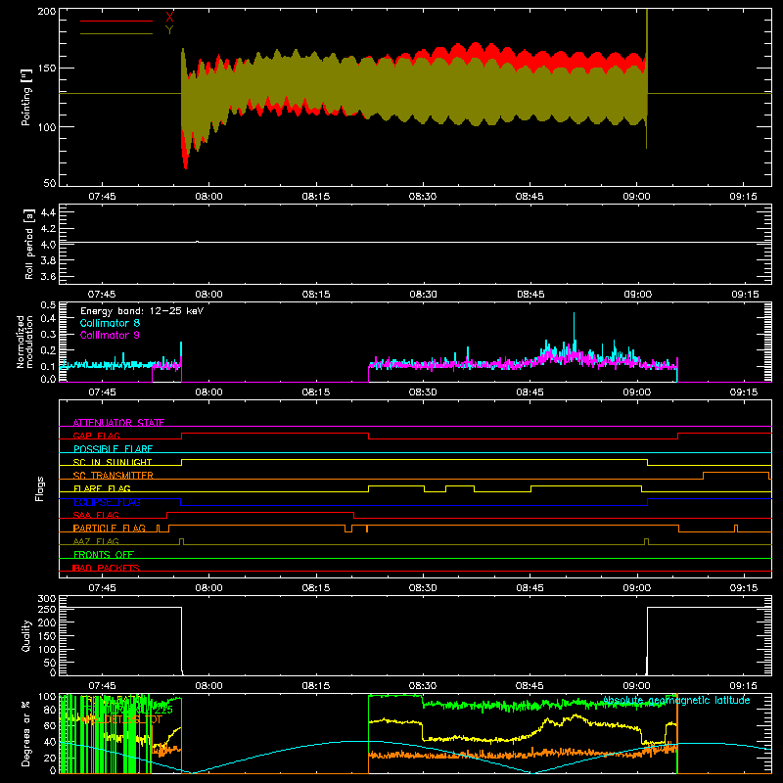This screenshot has height=783, width=783.
Task: Click the ATTENUATOR_STATE flag label
Action: 118,423
